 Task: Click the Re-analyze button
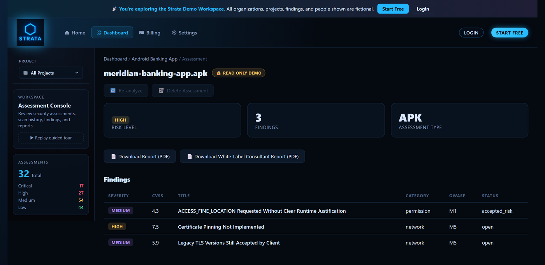(x=126, y=90)
